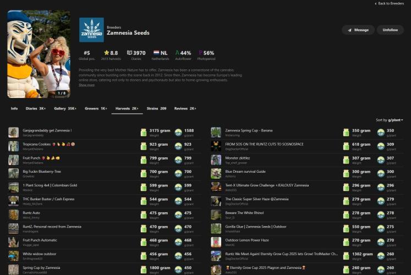This screenshot has height=275, width=411.
Task: Click the weight jar icon for 544 gram
Action: click(x=144, y=201)
